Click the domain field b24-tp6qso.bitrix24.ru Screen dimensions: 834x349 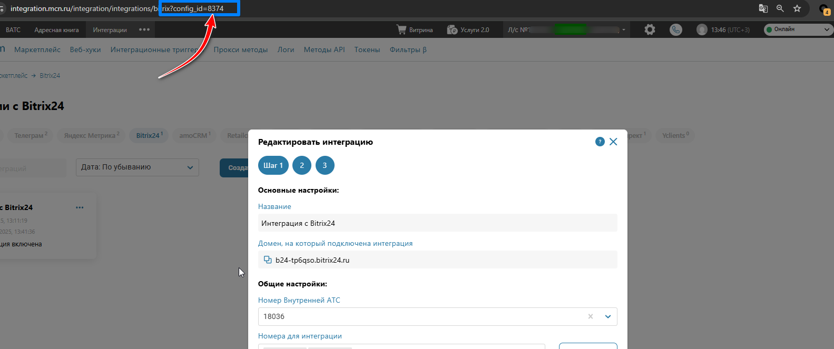(x=437, y=260)
